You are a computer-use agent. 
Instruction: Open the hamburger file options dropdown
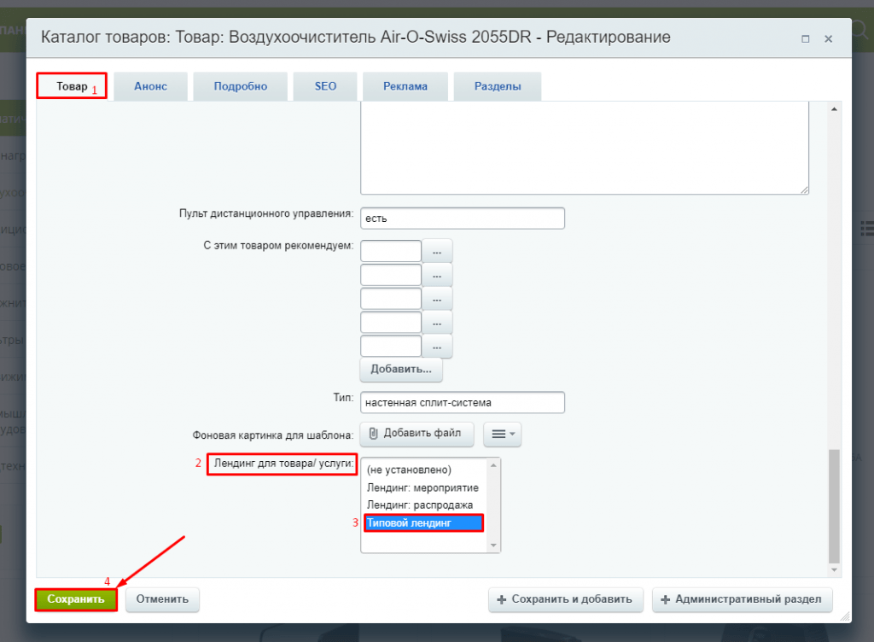point(502,434)
